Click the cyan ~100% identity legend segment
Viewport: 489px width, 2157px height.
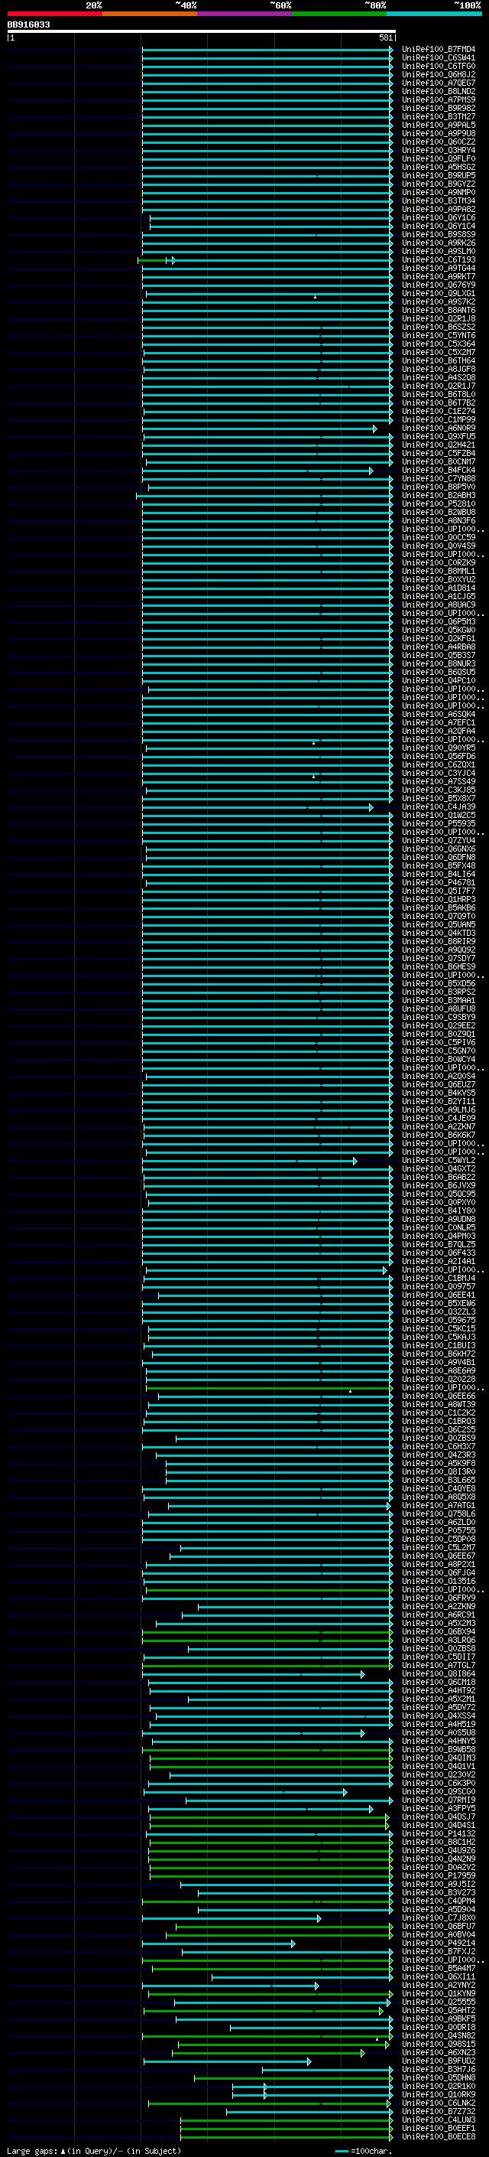point(434,14)
